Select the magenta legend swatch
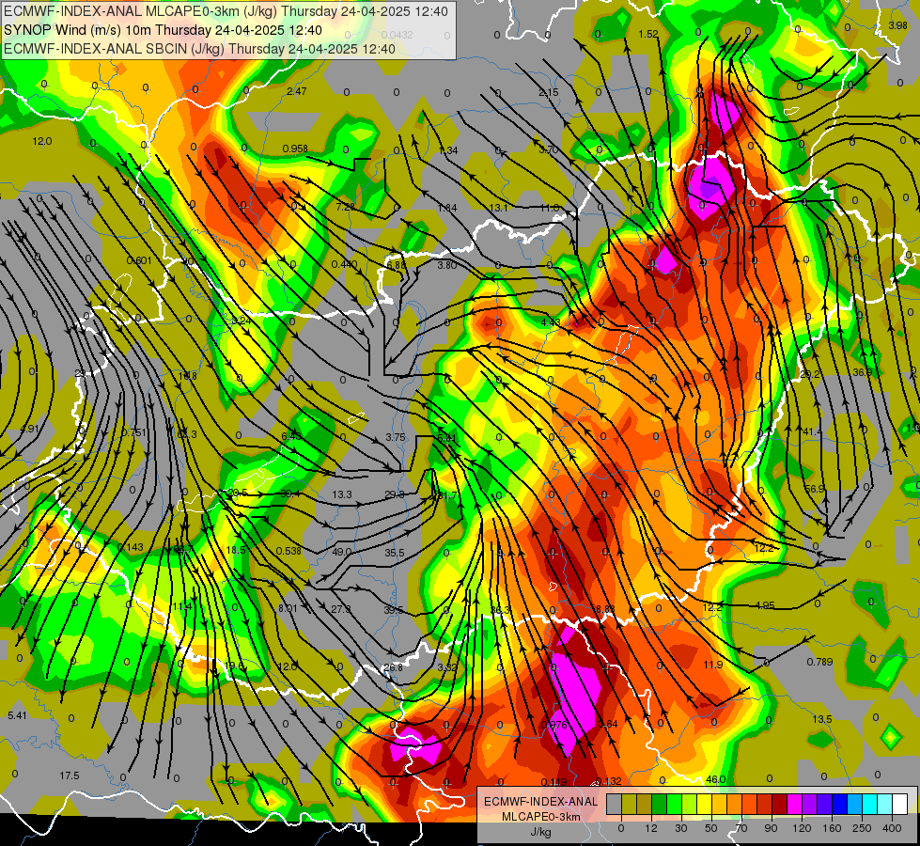 794,805
